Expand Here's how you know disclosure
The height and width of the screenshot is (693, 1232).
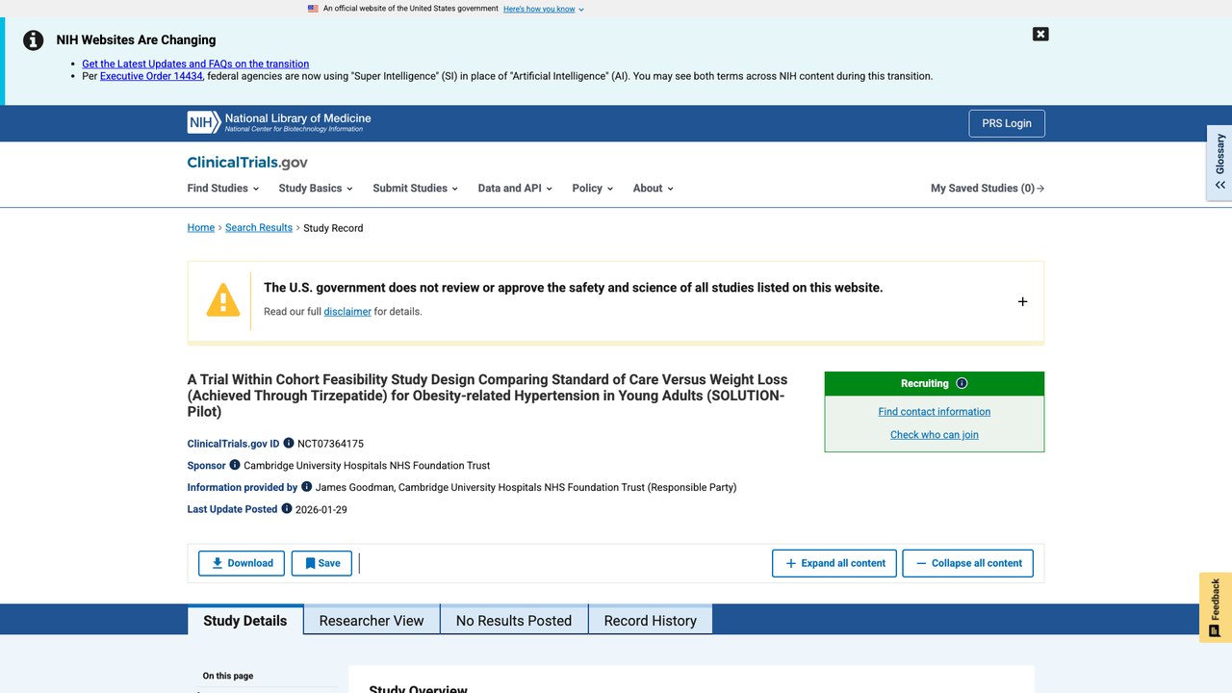[x=543, y=9]
